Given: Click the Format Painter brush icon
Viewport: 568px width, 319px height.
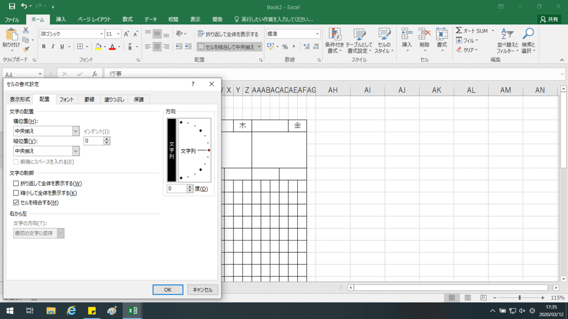Looking at the screenshot, I should click(26, 49).
